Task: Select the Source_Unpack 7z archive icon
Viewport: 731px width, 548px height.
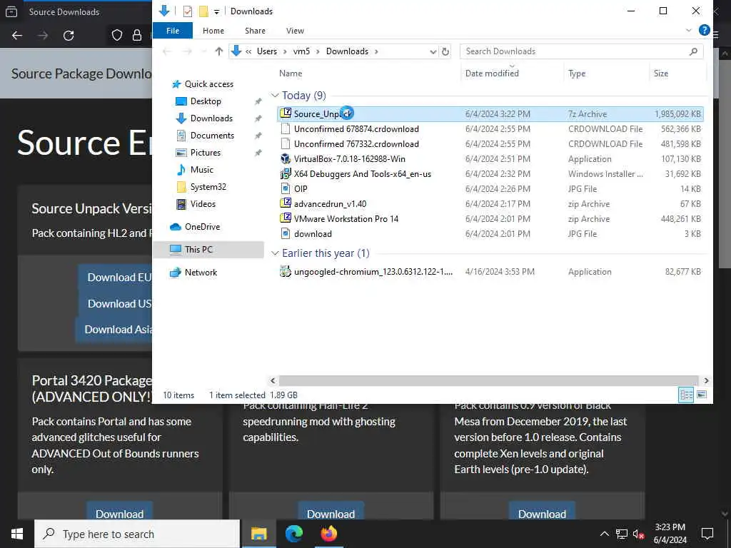Action: (x=286, y=113)
